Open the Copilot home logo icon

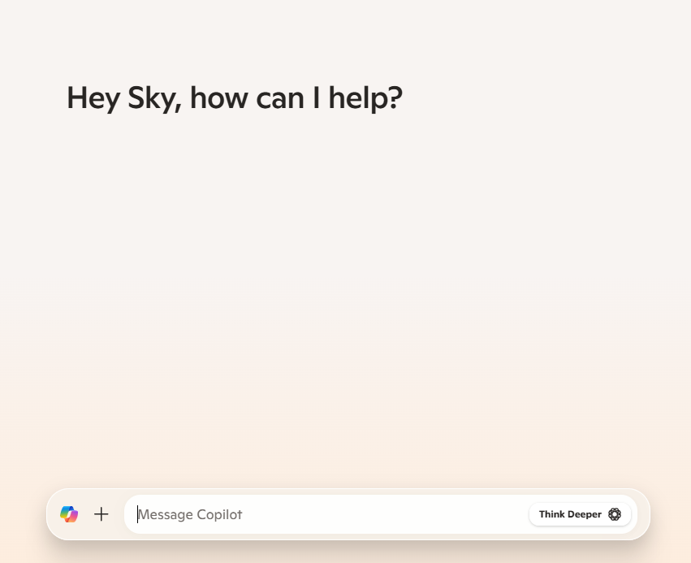pyautogui.click(x=69, y=514)
